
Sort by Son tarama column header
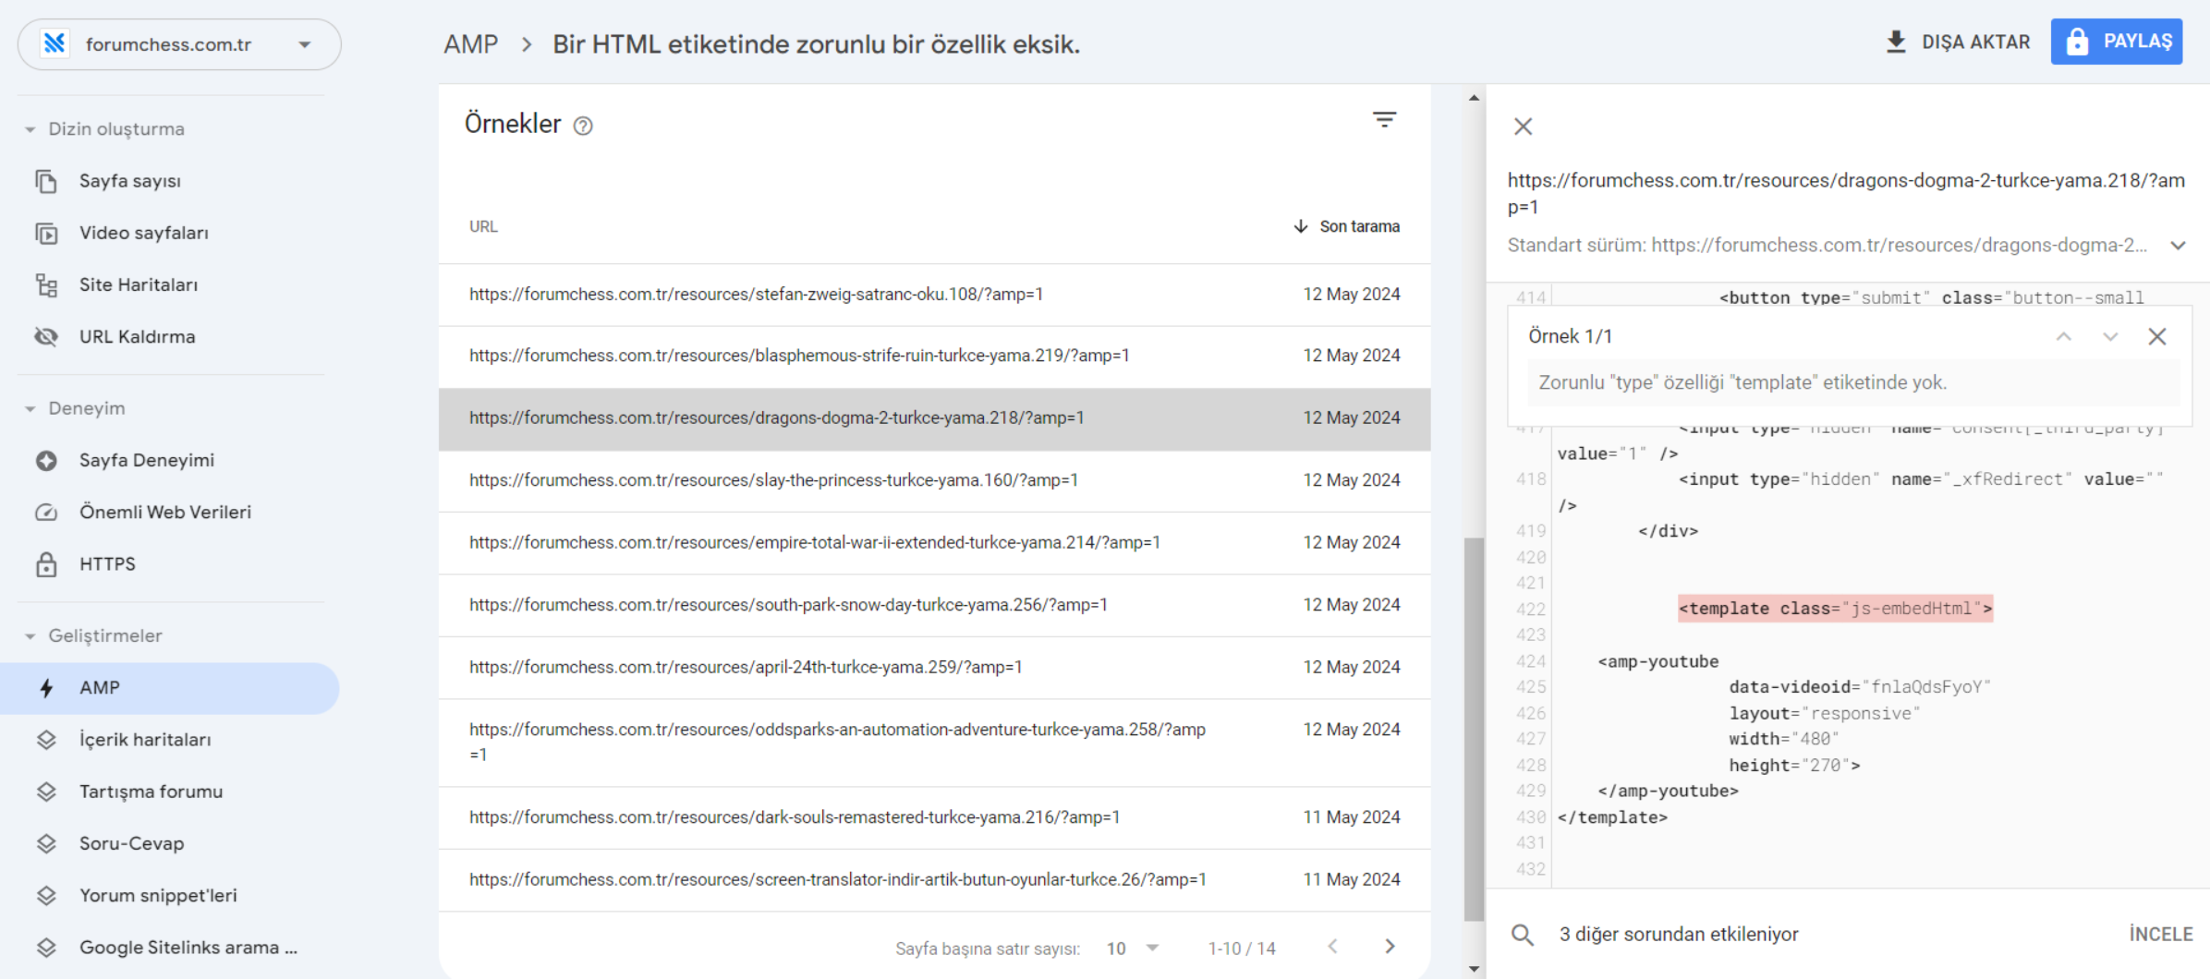1346,226
